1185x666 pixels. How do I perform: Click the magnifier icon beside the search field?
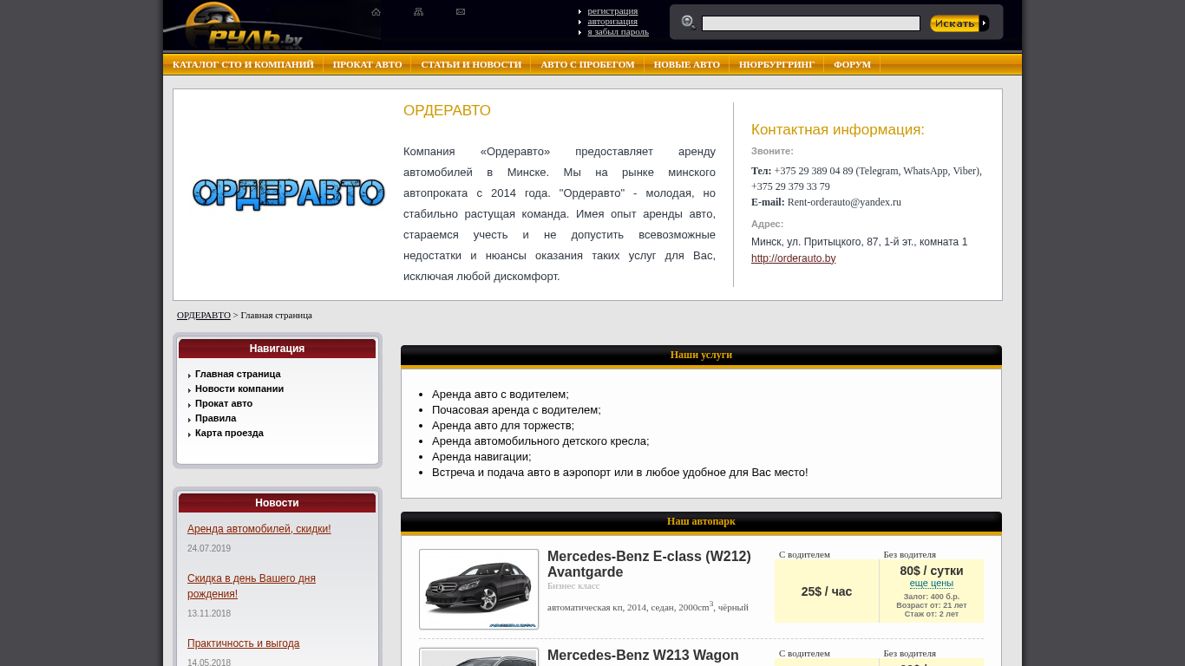pyautogui.click(x=689, y=23)
